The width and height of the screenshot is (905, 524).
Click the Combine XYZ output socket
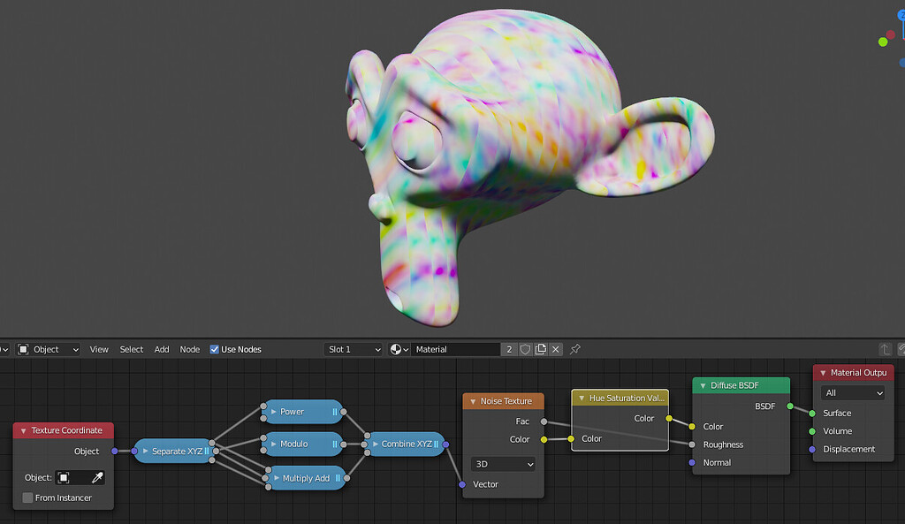445,444
